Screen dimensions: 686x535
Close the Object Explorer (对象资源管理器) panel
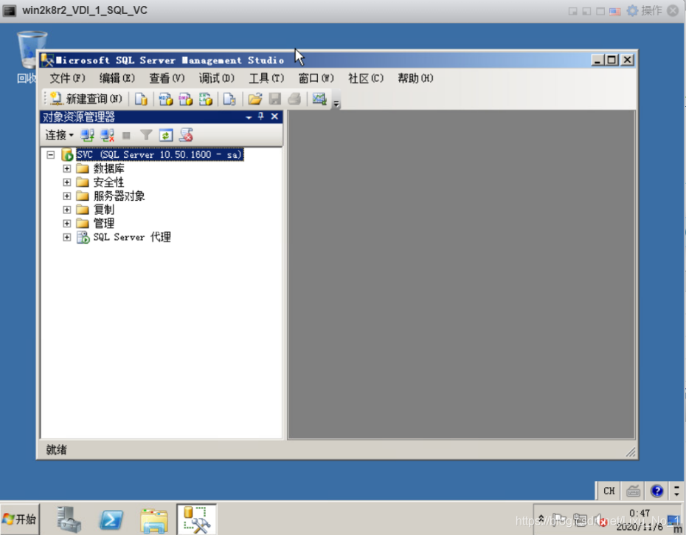pyautogui.click(x=274, y=117)
